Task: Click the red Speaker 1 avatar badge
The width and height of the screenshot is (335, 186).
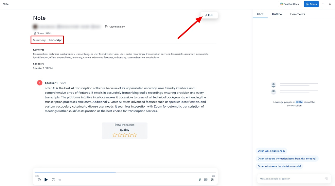Action: click(x=40, y=83)
